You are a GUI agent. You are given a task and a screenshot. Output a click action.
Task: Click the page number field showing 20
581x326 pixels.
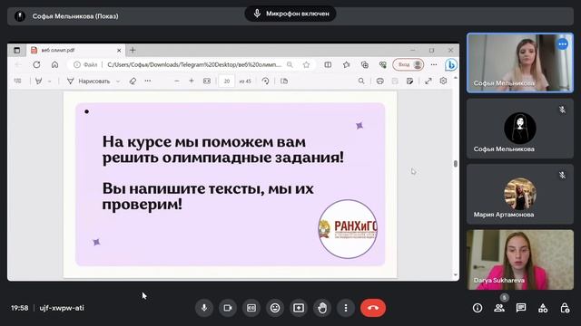pos(226,81)
